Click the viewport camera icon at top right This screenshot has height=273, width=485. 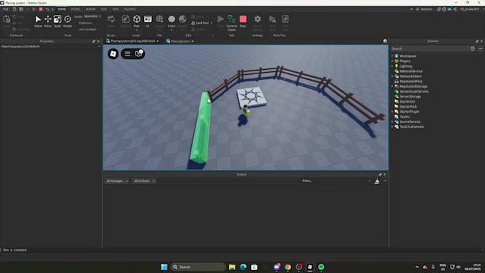point(385,41)
